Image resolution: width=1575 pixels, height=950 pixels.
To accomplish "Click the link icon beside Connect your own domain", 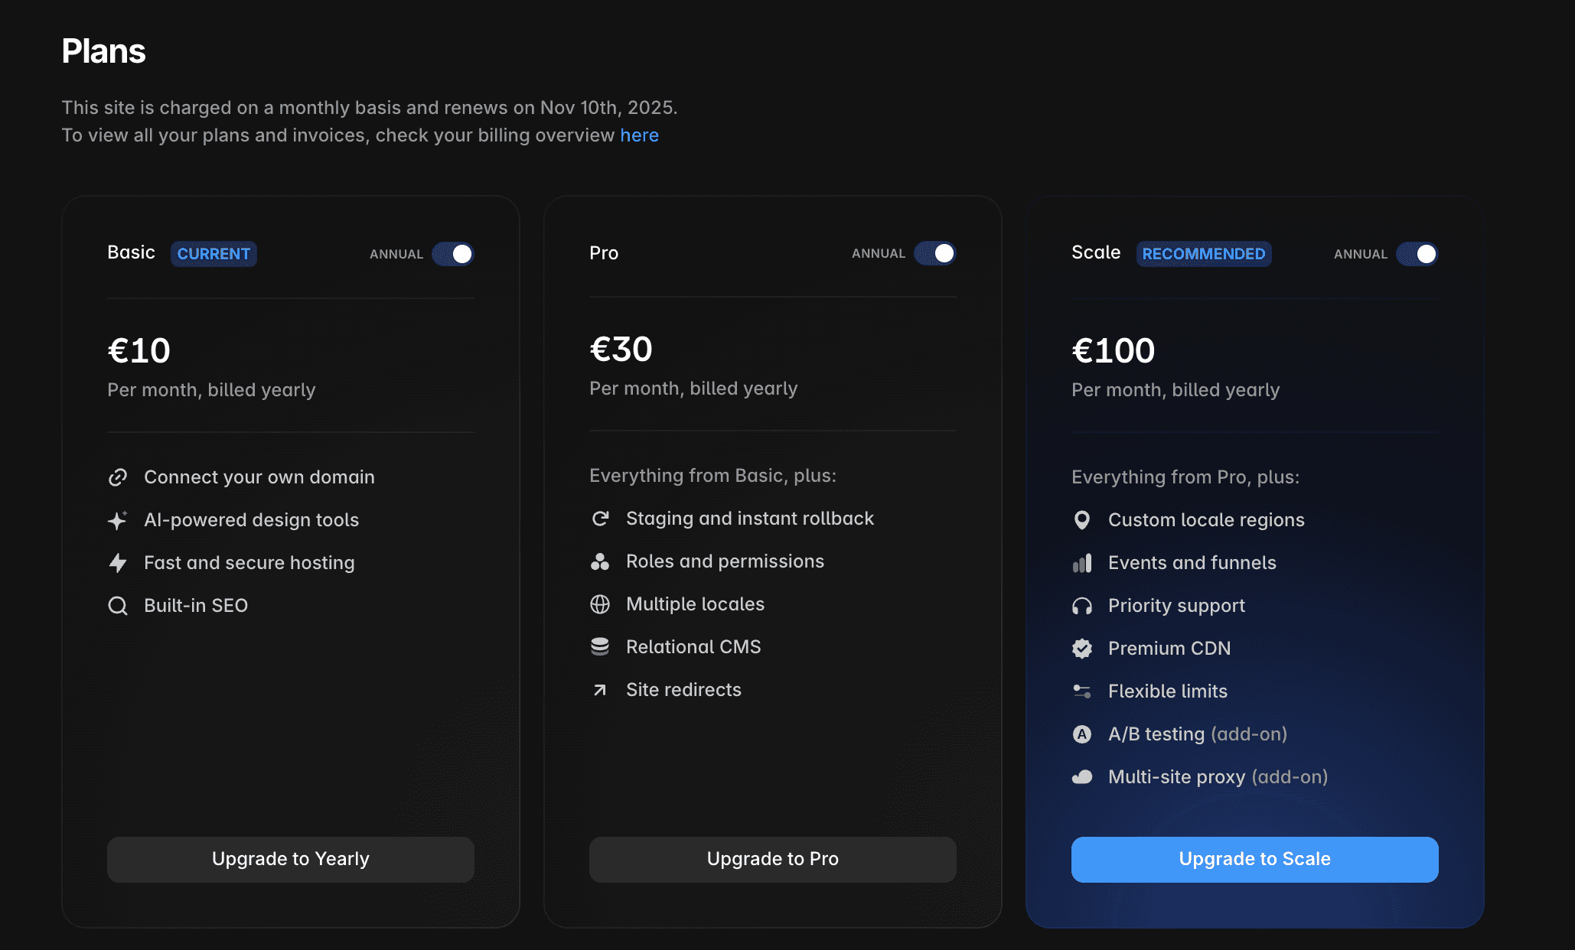I will pyautogui.click(x=118, y=477).
